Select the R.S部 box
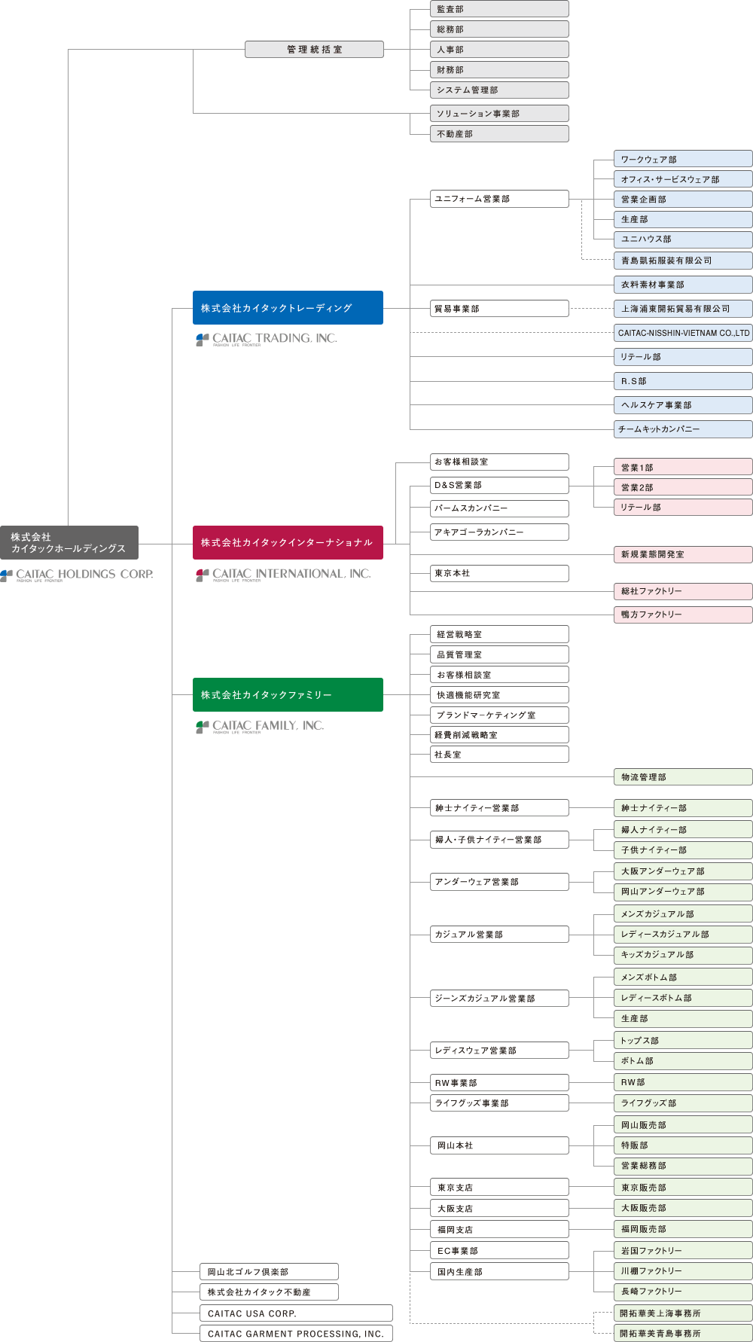Screen dimensions: 753x1342 [683, 381]
